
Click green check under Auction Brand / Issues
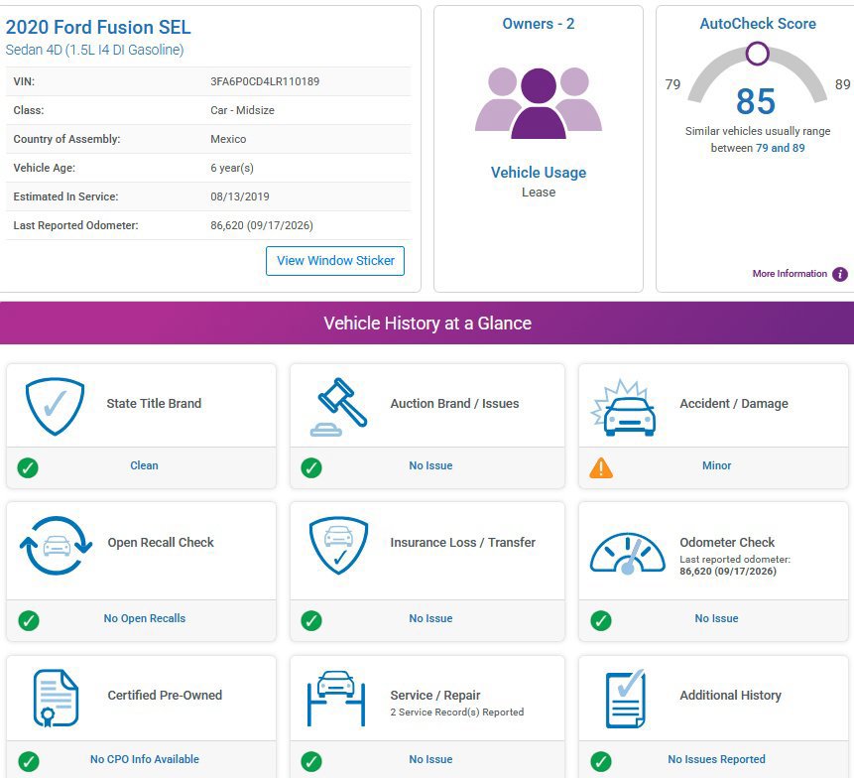coord(311,467)
